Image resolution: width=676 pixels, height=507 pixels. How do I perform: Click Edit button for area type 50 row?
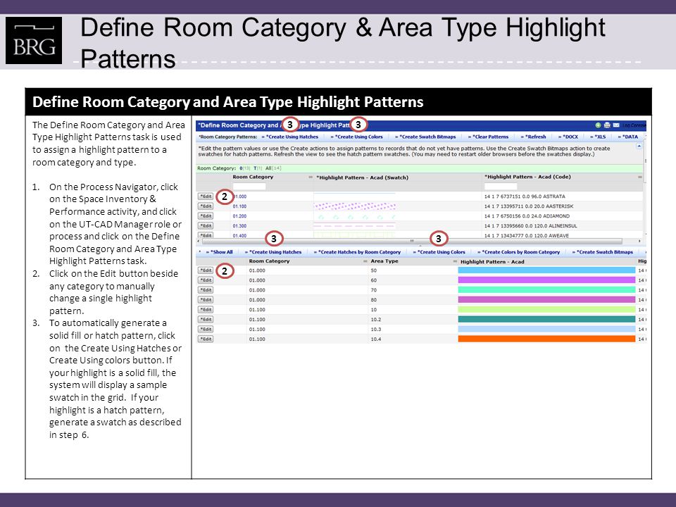206,270
